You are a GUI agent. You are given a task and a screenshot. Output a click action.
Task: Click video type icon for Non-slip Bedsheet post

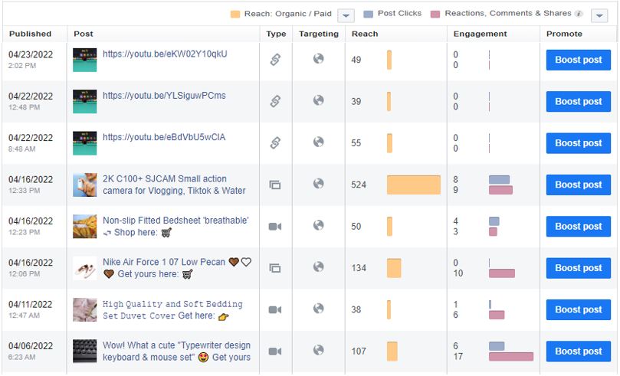pos(275,227)
